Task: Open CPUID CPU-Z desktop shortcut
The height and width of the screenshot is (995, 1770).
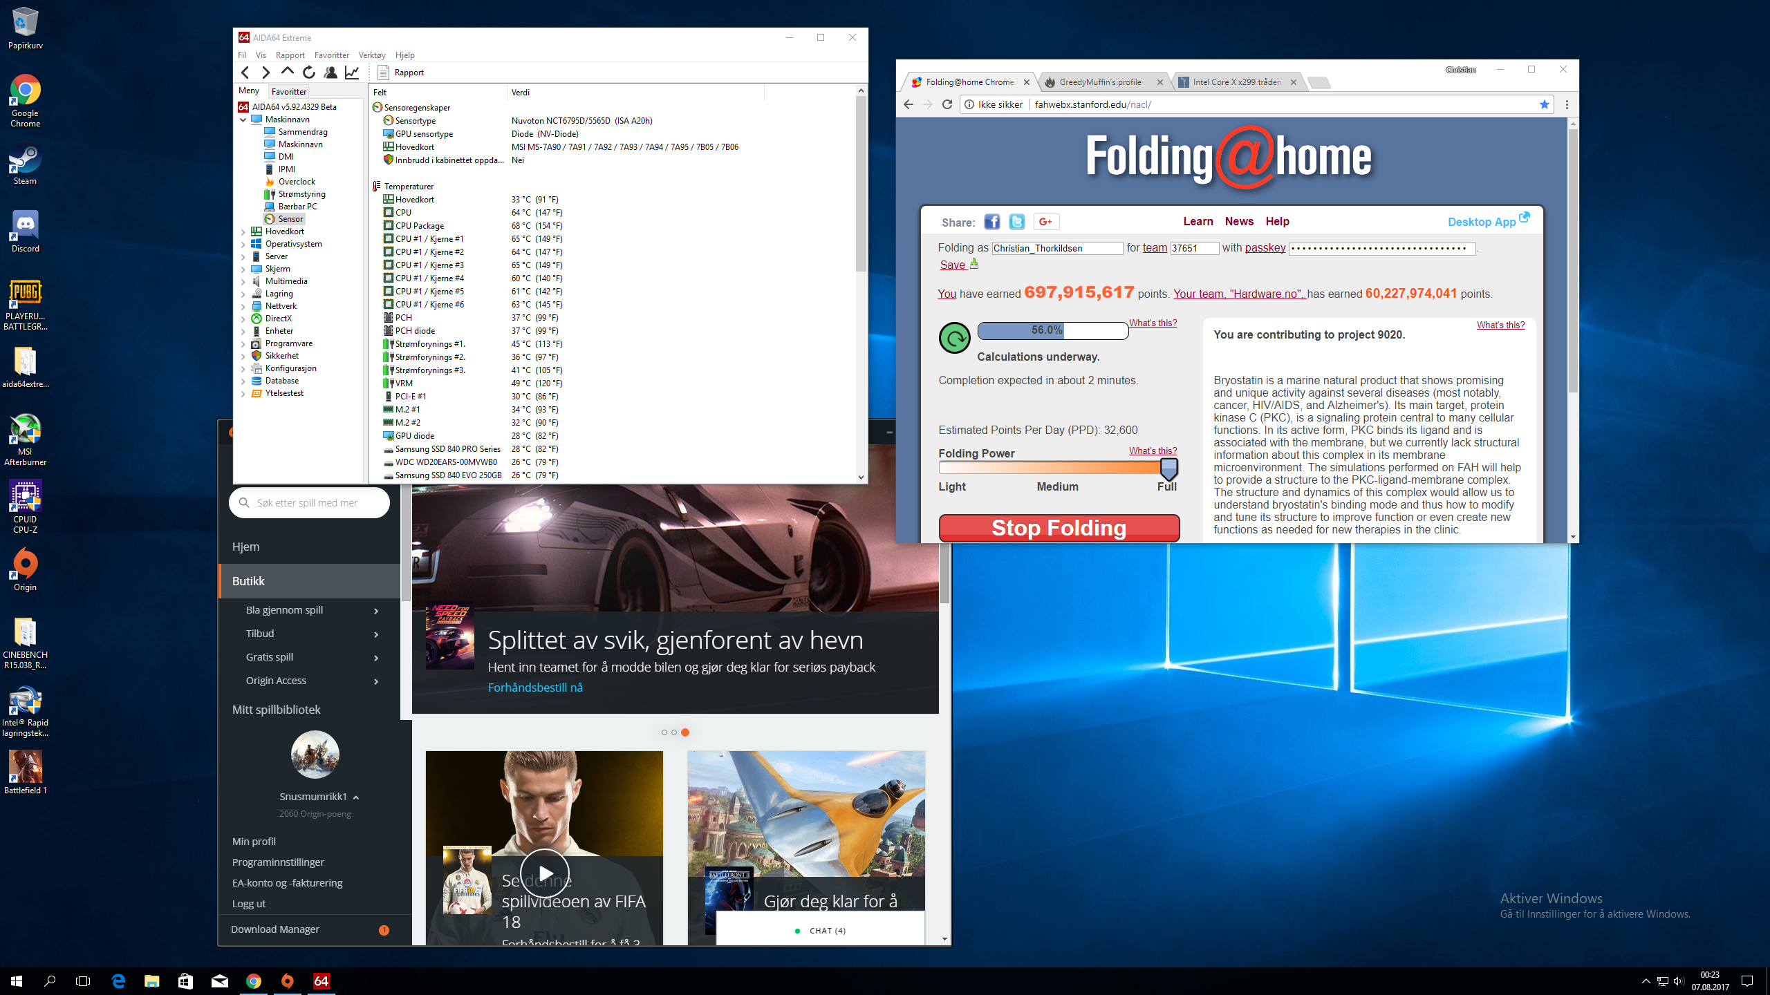Action: pyautogui.click(x=25, y=507)
